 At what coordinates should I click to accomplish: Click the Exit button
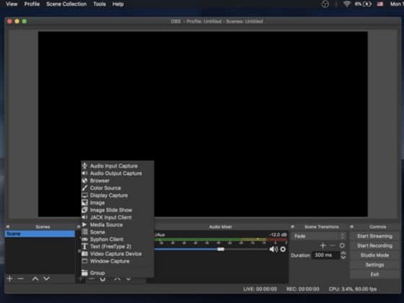(374, 274)
